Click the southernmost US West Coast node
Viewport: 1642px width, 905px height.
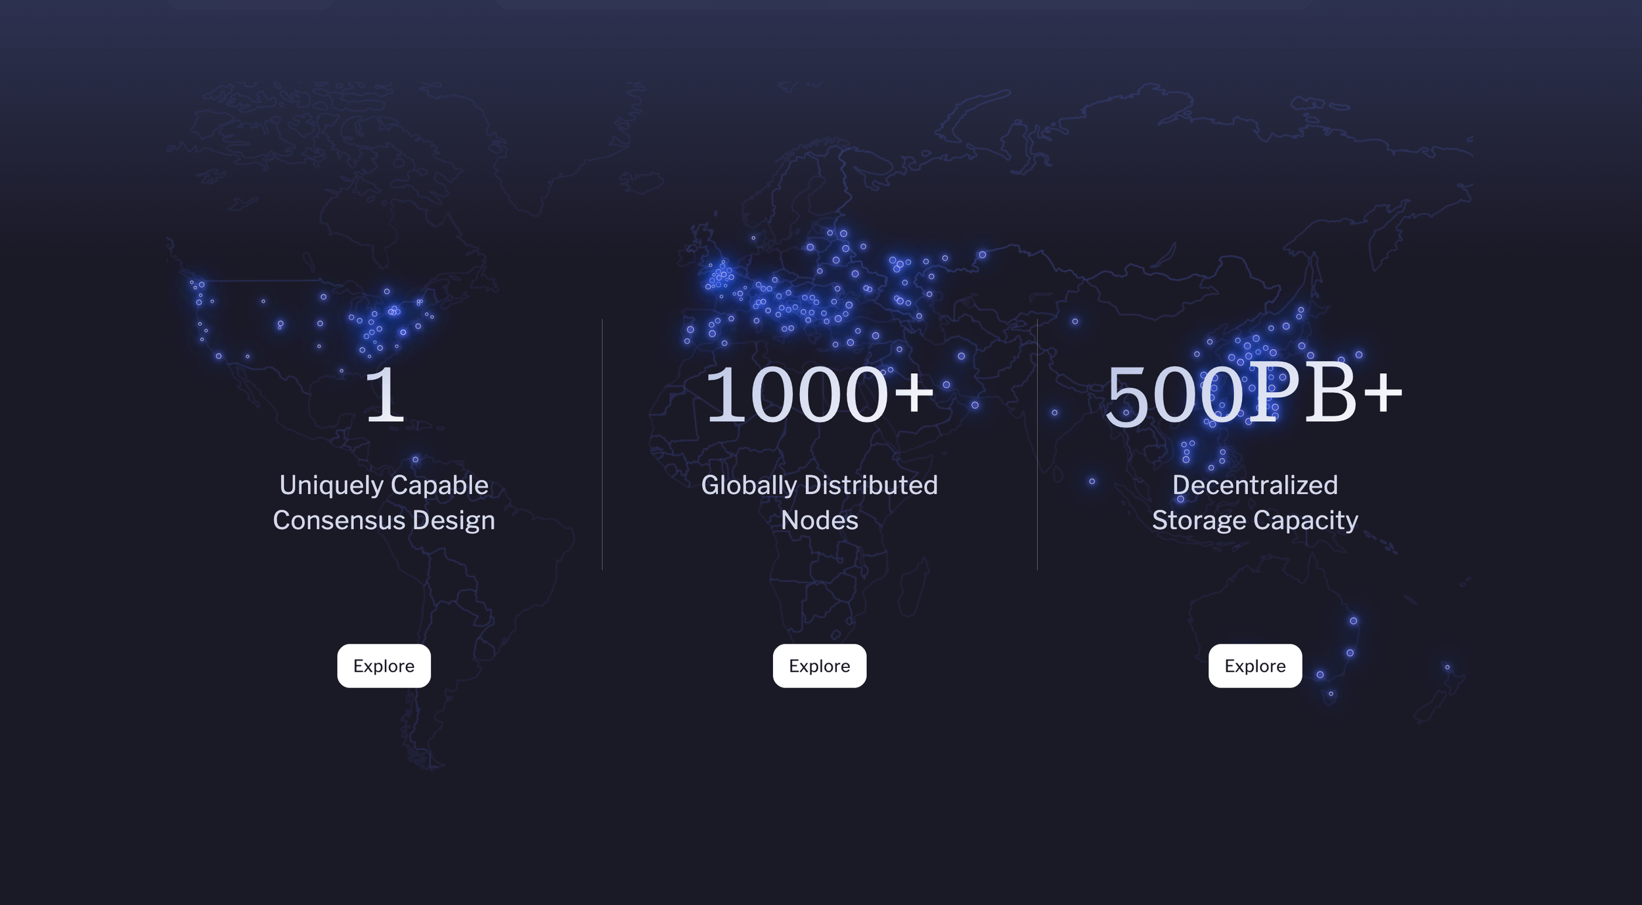pyautogui.click(x=219, y=356)
